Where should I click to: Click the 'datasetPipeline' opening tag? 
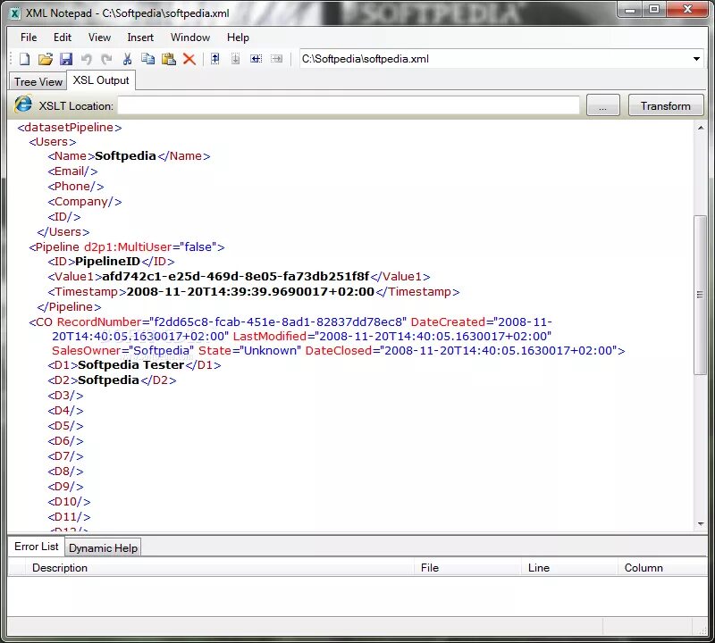(x=70, y=127)
